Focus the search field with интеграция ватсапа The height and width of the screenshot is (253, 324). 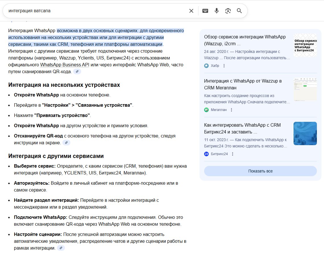coord(94,11)
